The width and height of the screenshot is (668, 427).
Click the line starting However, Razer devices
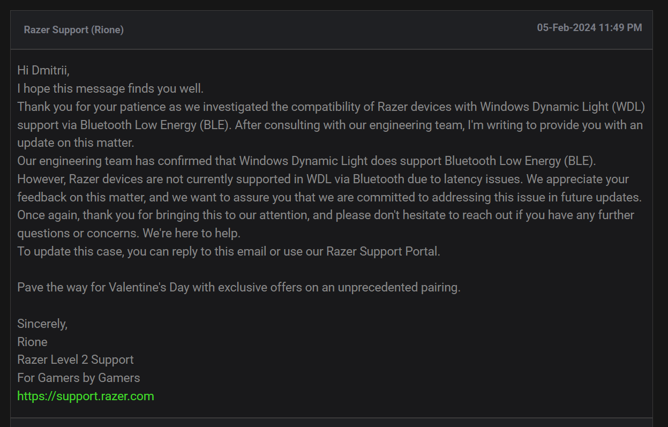pos(323,179)
